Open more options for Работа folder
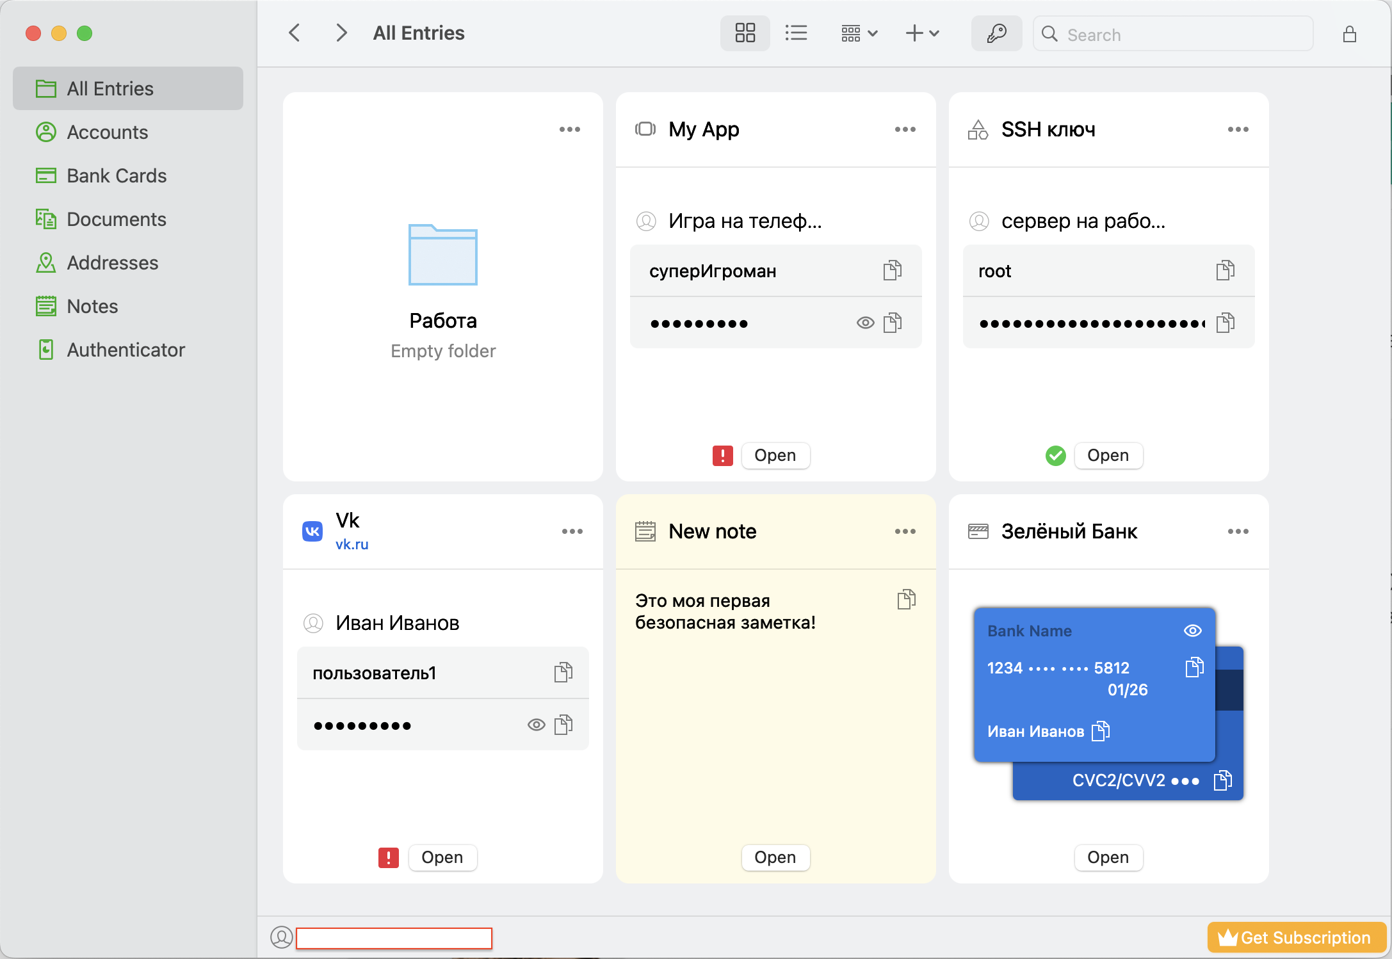This screenshot has width=1392, height=959. pyautogui.click(x=569, y=129)
